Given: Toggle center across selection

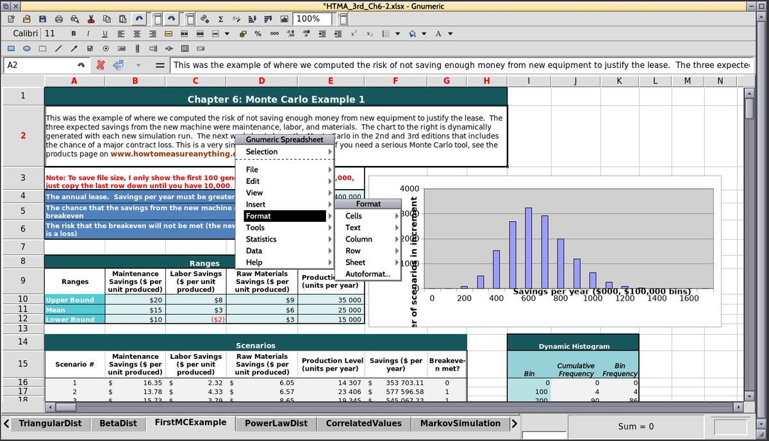Looking at the screenshot, I should [x=169, y=34].
